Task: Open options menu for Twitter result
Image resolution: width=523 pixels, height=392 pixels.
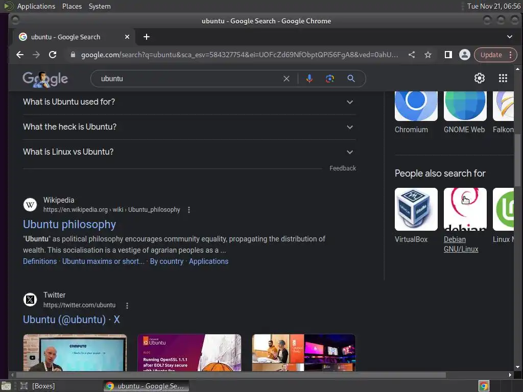Action: (x=127, y=305)
